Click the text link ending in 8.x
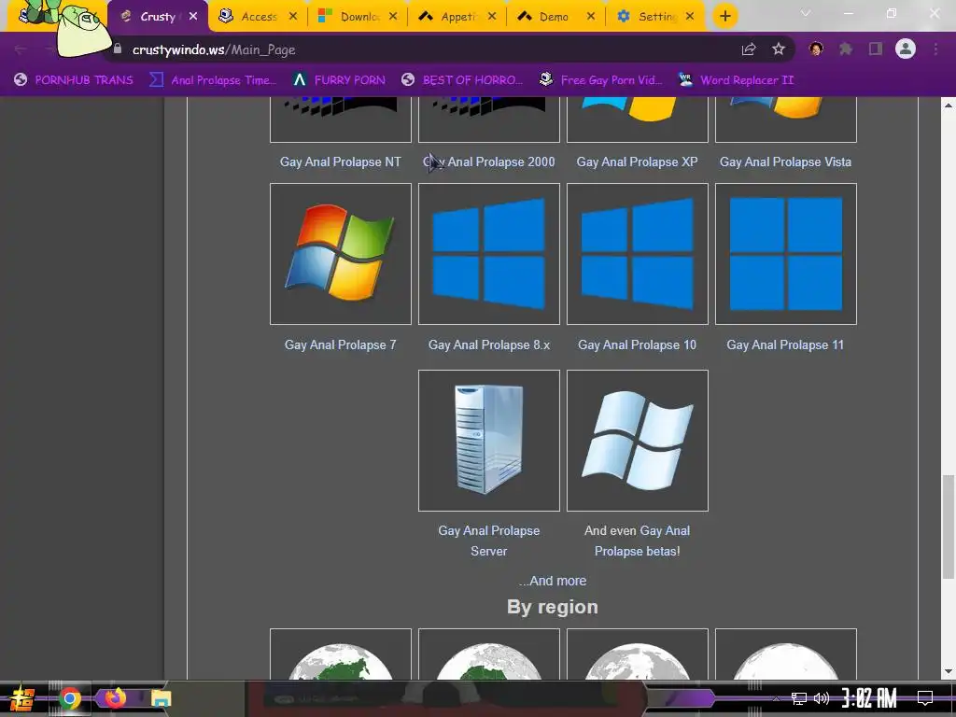 [489, 345]
